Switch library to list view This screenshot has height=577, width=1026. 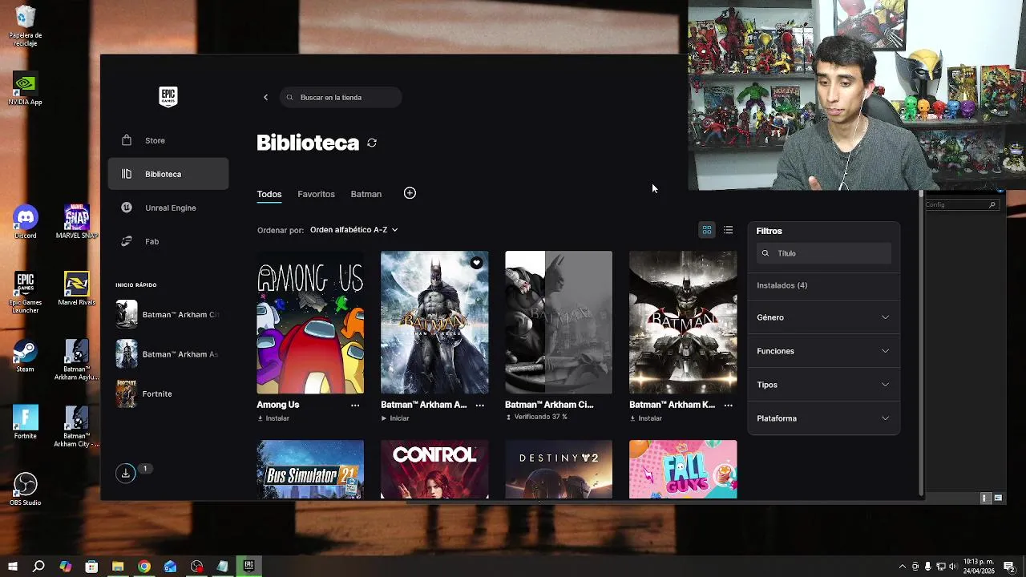(x=728, y=230)
